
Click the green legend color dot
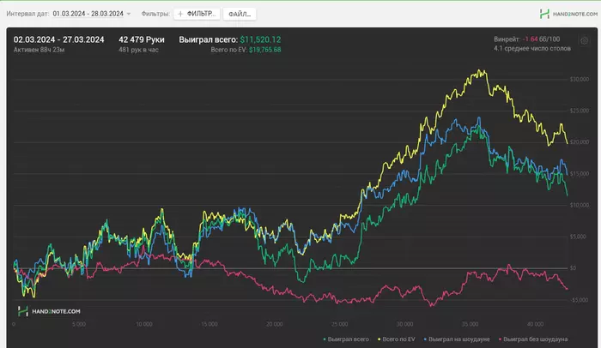(325, 339)
